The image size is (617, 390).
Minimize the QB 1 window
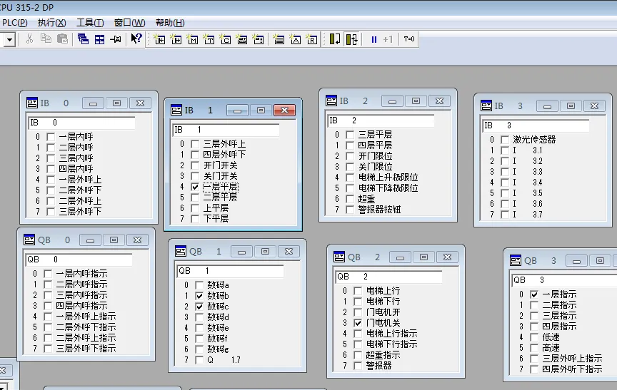point(241,252)
